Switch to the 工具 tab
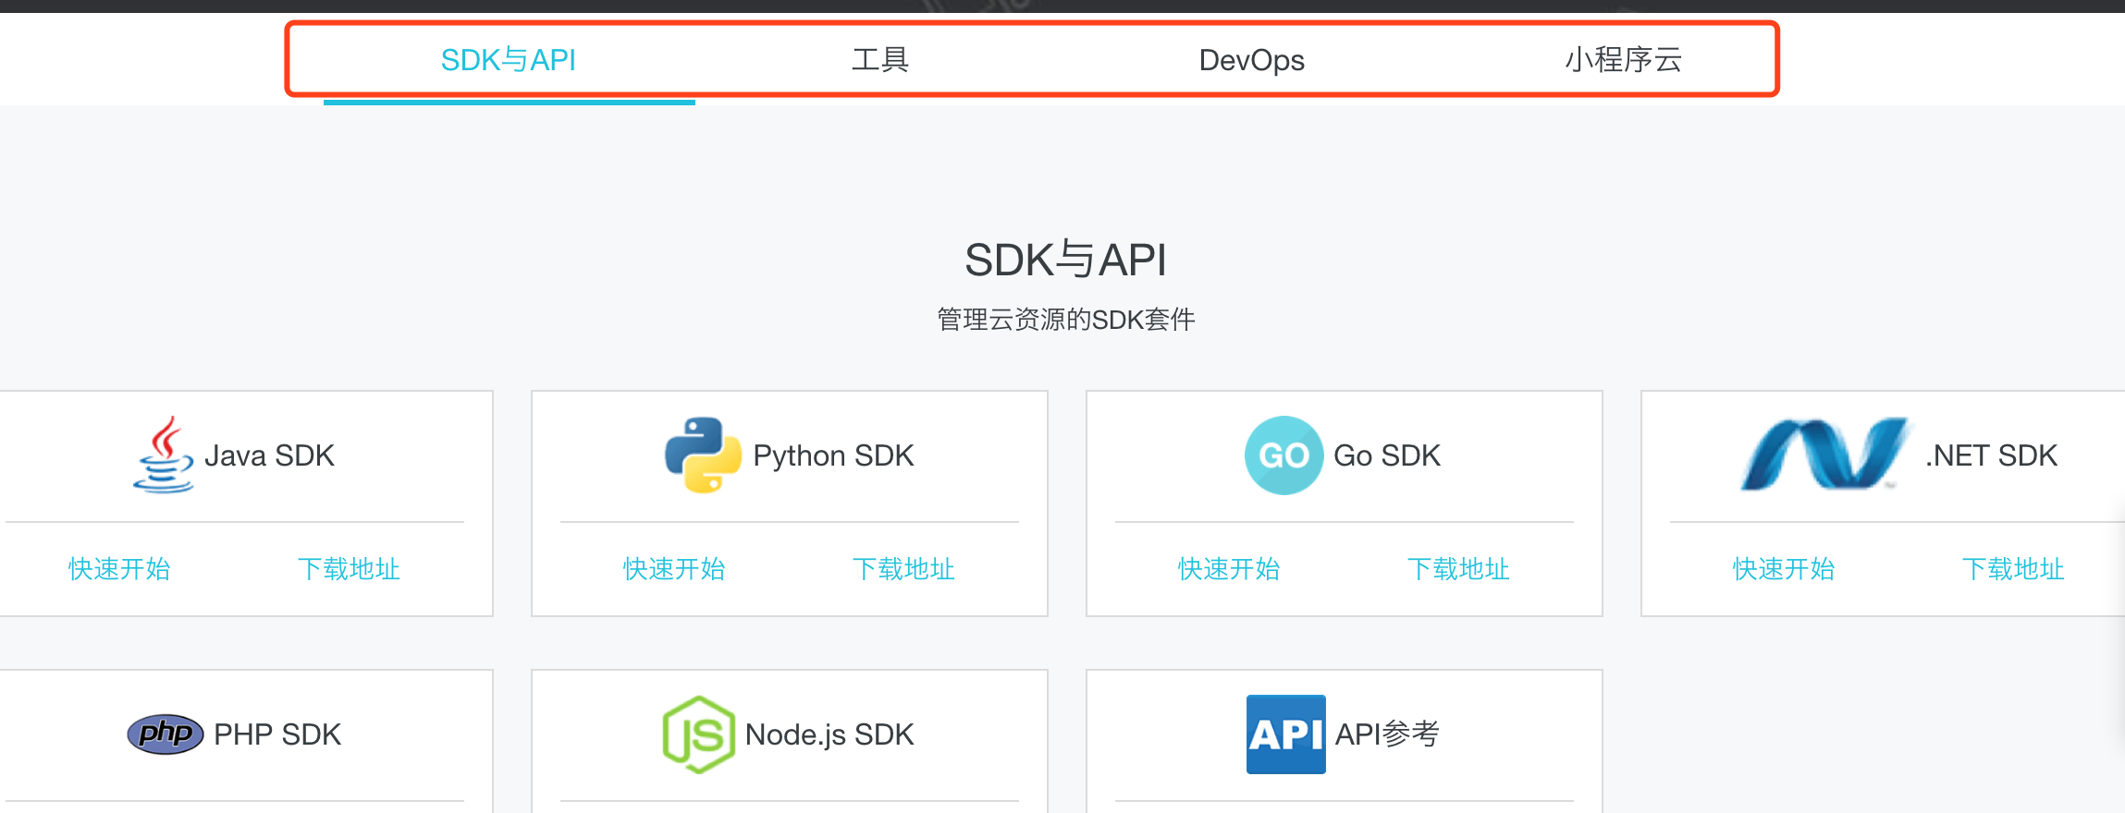This screenshot has height=813, width=2125. click(880, 60)
